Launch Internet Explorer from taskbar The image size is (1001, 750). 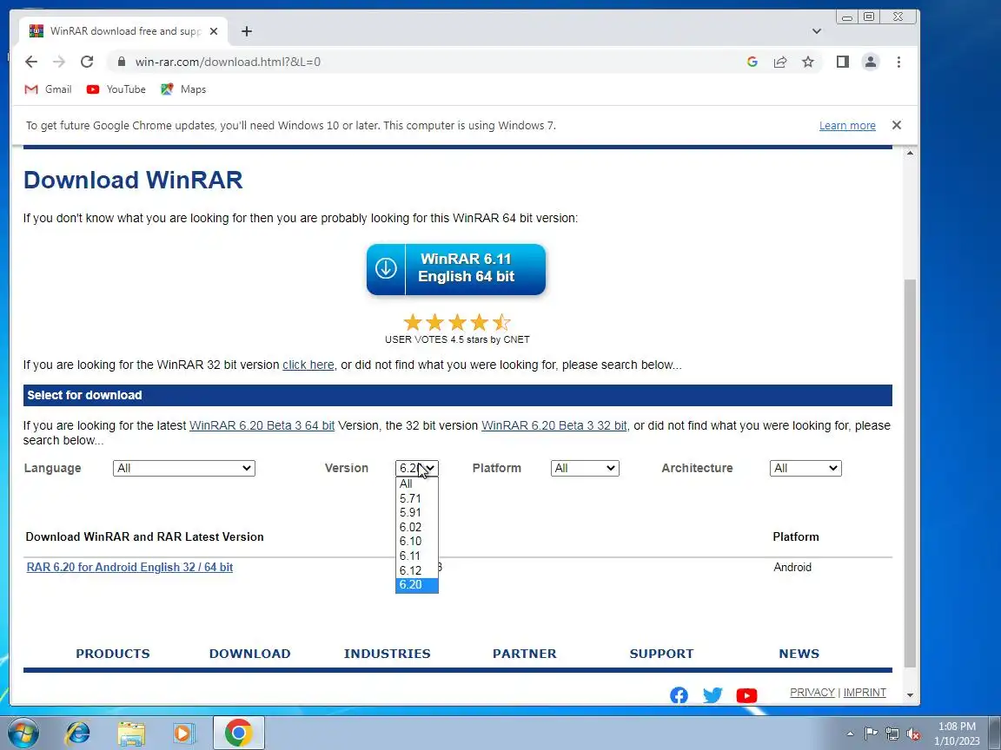77,733
